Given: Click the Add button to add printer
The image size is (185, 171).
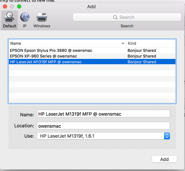Looking at the screenshot, I should [x=164, y=159].
